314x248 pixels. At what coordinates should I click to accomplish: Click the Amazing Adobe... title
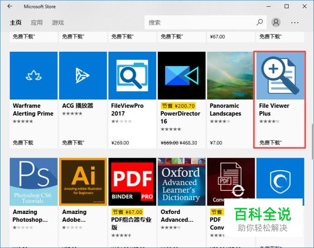coord(74,216)
